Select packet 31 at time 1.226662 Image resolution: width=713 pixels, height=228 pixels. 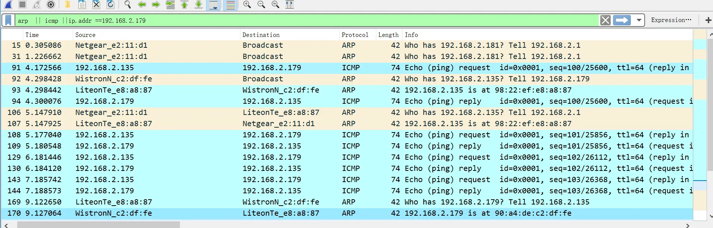pyautogui.click(x=347, y=56)
